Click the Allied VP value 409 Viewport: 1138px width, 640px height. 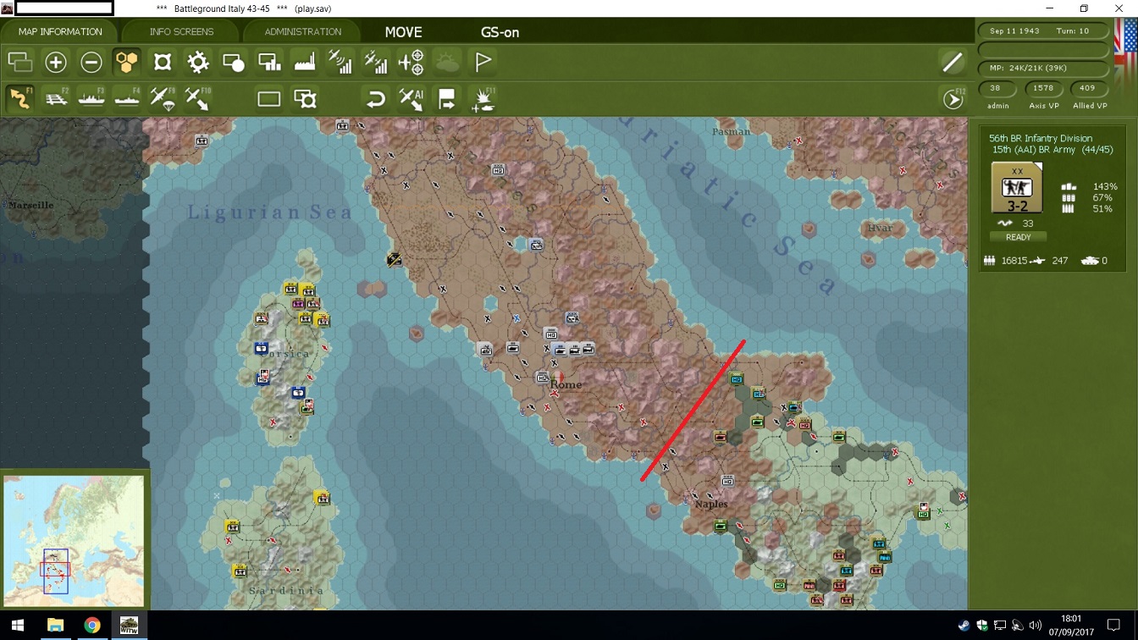[x=1089, y=88]
